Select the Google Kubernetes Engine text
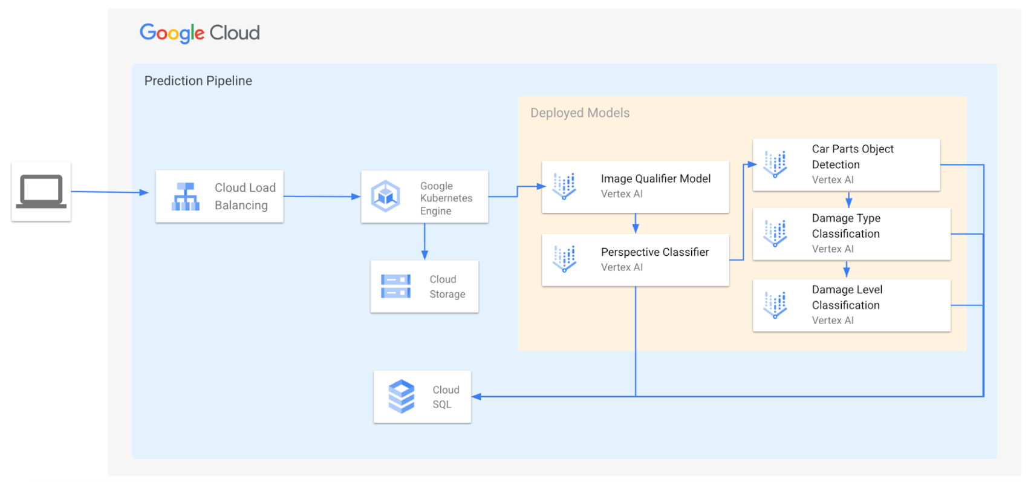 coord(446,198)
